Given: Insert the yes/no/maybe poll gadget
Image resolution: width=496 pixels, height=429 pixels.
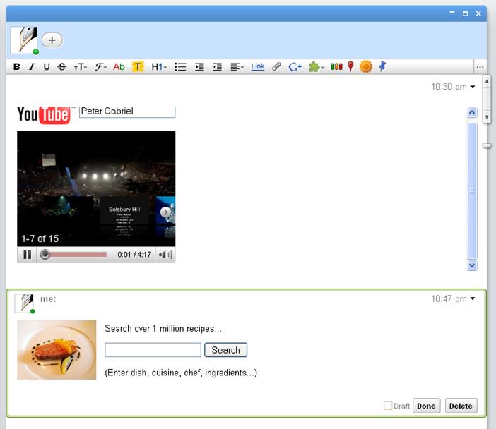Looking at the screenshot, I should pyautogui.click(x=336, y=66).
